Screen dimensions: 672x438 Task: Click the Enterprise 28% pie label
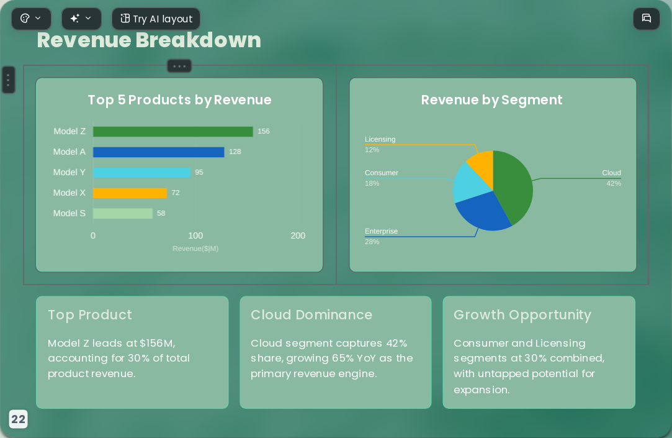coord(381,236)
